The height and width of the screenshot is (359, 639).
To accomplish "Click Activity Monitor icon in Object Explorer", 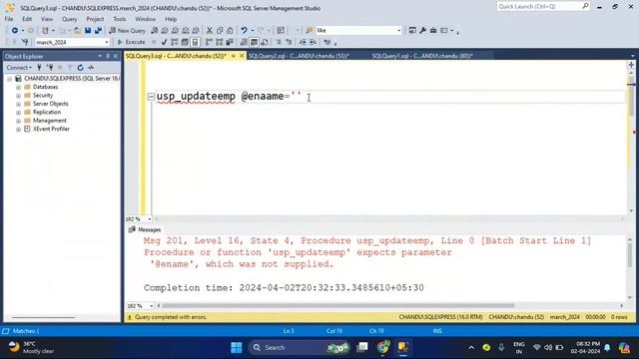I will [91, 68].
